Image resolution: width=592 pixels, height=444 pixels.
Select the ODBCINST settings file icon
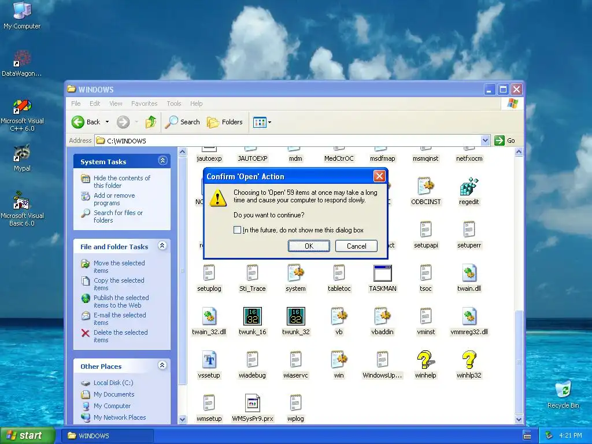coord(426,187)
